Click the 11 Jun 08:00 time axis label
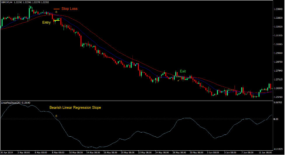Viewport: 285px width, 155px height. coord(265,153)
